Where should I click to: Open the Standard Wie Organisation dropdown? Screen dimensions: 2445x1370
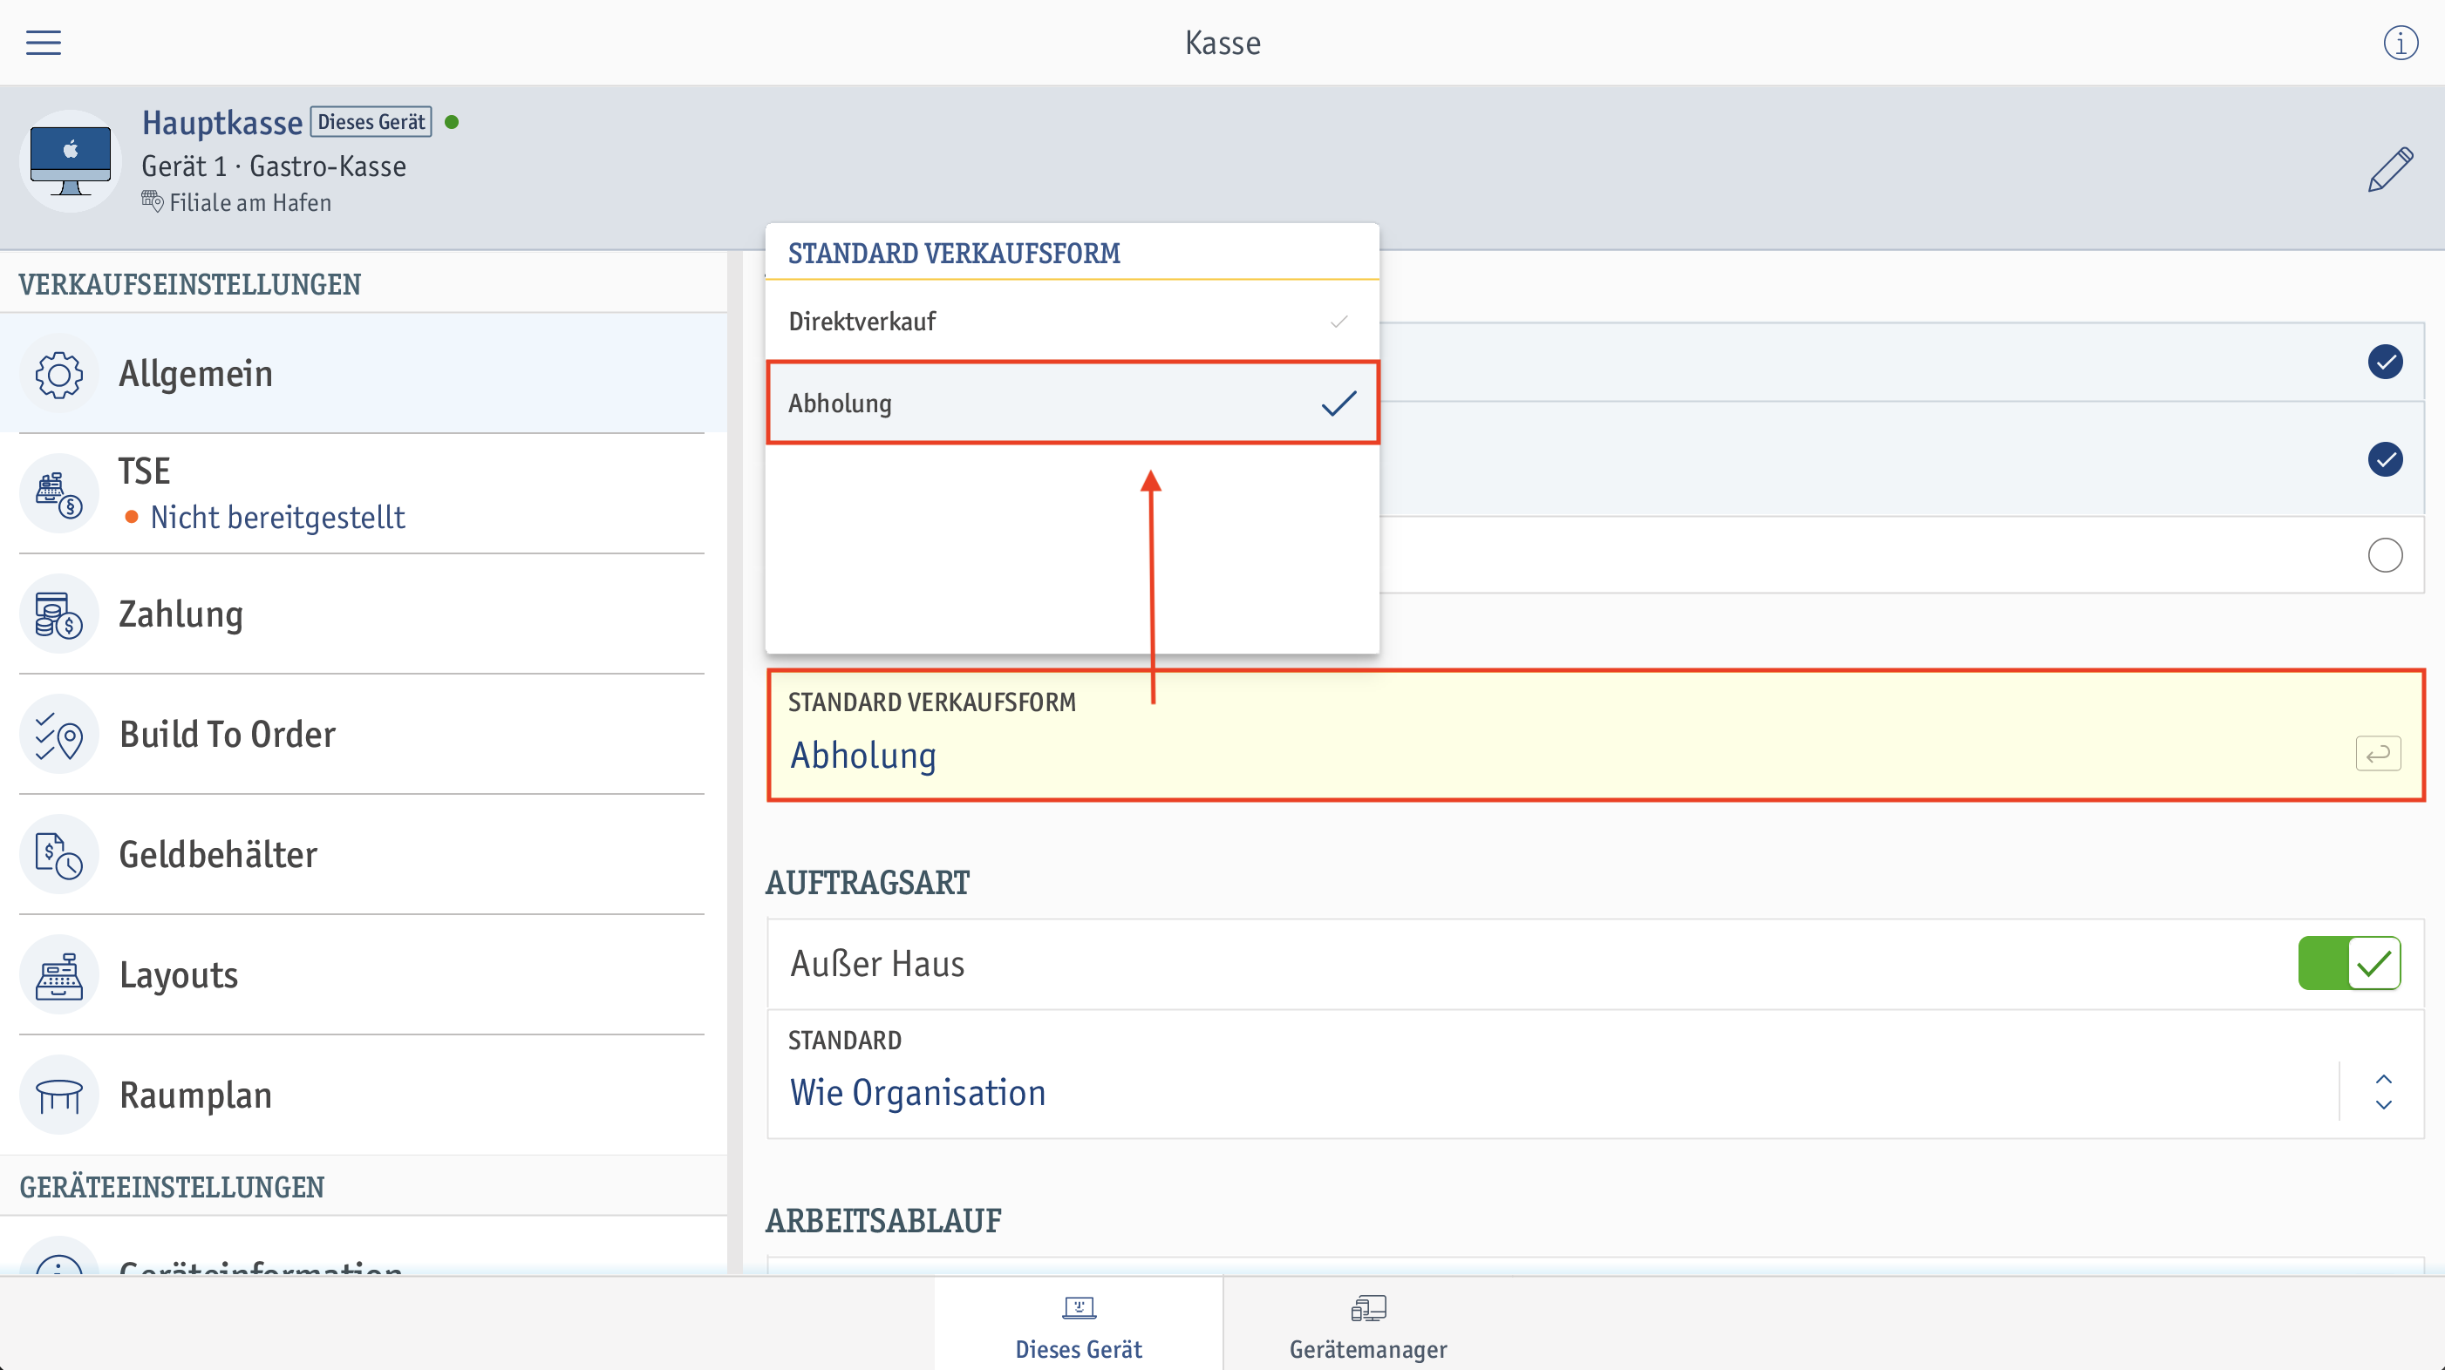click(x=1596, y=1074)
